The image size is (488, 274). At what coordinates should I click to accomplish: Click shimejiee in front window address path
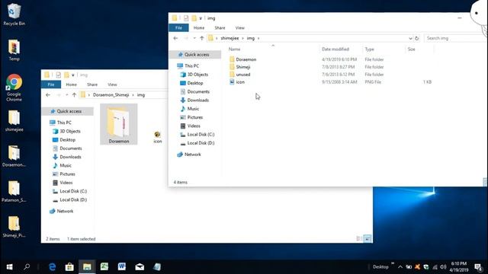[230, 38]
